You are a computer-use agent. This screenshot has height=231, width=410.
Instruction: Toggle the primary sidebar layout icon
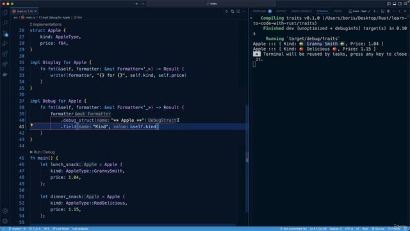click(389, 4)
